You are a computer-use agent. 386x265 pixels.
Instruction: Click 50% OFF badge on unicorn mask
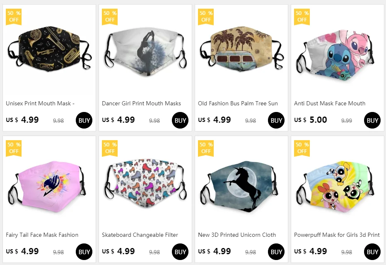[x=206, y=148]
